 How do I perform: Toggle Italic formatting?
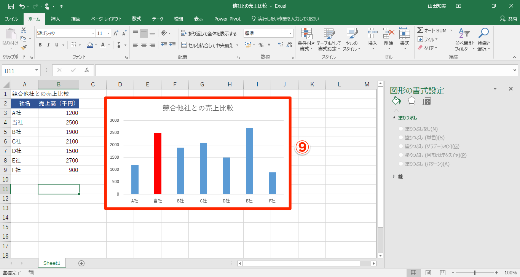[48, 45]
